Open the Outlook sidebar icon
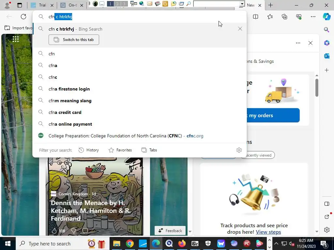The width and height of the screenshot is (334, 250). coord(326,56)
